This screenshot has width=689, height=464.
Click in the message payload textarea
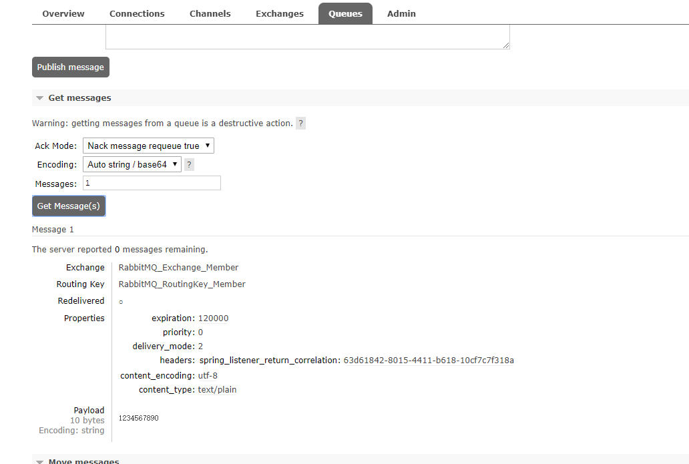coord(308,37)
